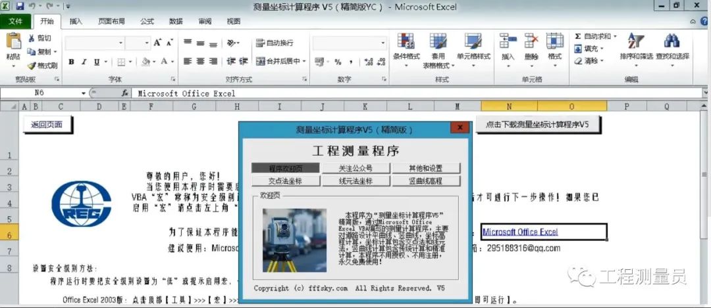Screen dimensions: 711x308
Task: Click the decrease decimal places icon
Action: [x=381, y=62]
